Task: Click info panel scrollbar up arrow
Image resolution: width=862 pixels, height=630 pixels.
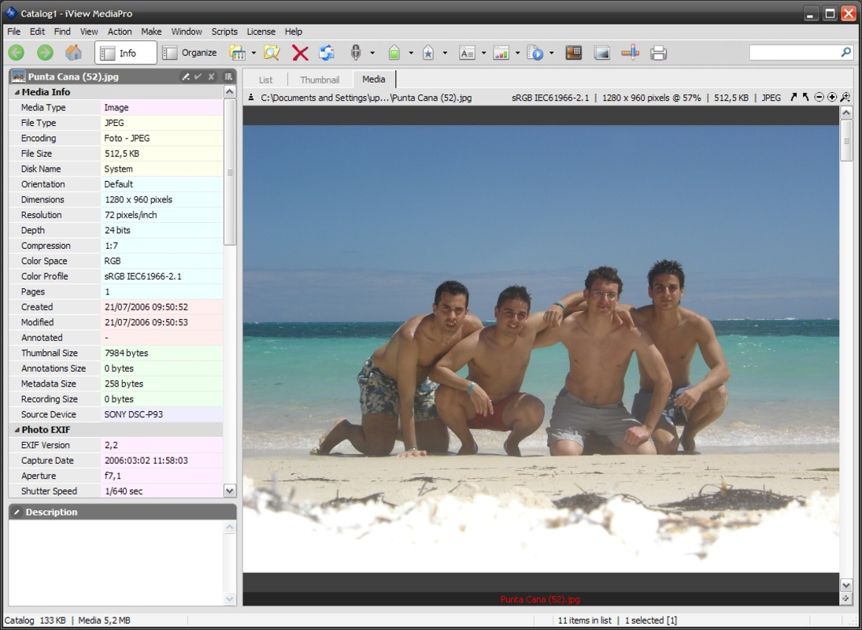Action: pyautogui.click(x=230, y=92)
